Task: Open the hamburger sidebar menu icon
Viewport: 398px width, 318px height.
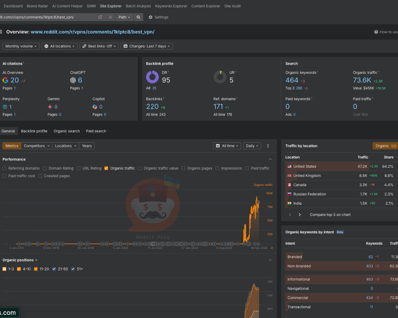Action: click(1, 32)
